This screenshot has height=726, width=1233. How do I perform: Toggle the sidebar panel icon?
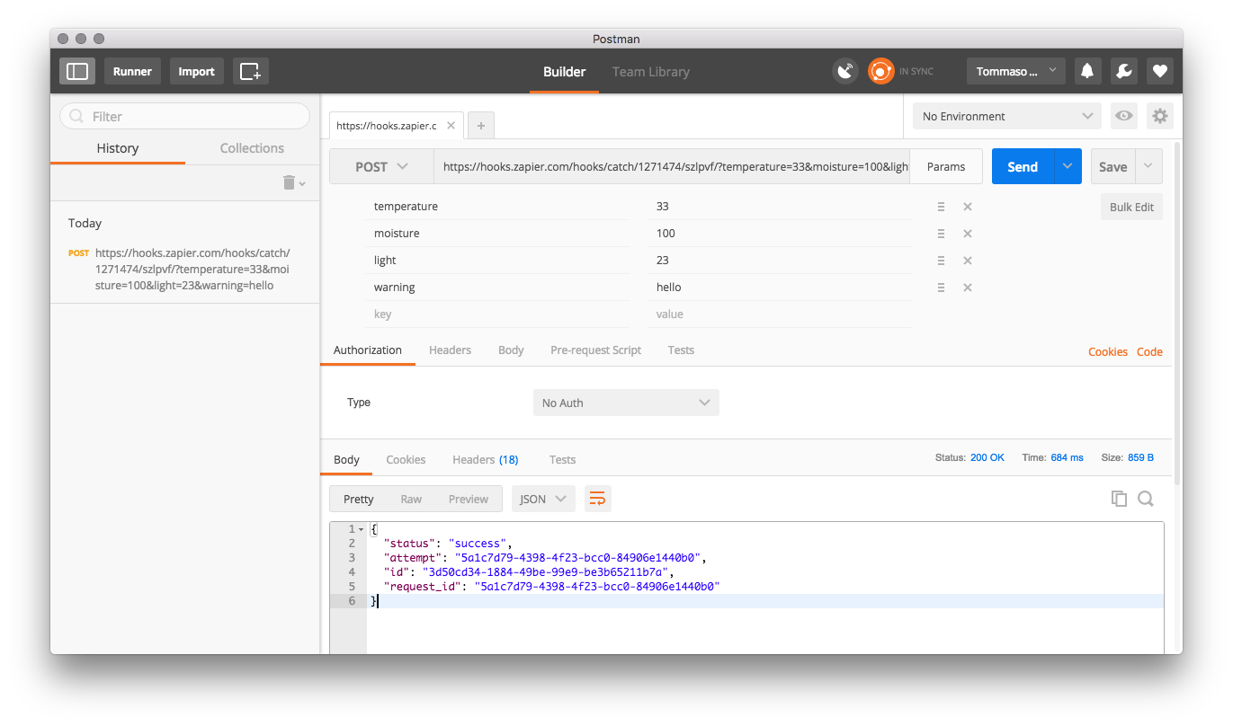[x=77, y=71]
